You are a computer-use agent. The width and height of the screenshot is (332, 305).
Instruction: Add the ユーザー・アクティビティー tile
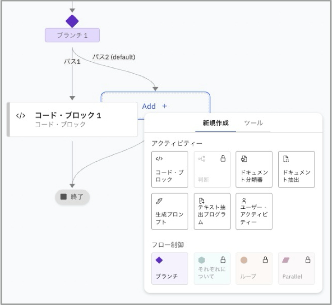tap(254, 211)
